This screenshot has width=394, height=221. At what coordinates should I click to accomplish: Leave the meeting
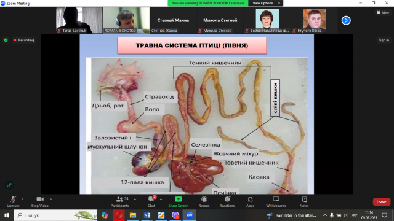click(381, 202)
